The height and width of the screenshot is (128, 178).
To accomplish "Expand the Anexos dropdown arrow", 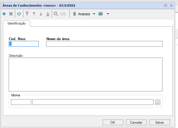I will pos(94,14).
